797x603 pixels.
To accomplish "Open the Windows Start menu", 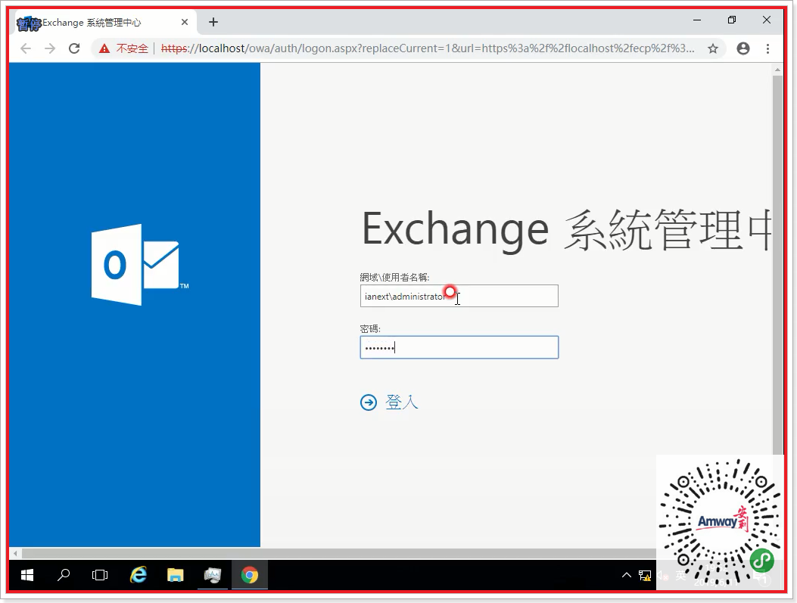I will 27,575.
